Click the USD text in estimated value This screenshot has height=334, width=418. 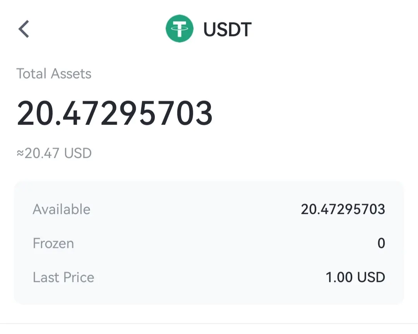tap(78, 153)
